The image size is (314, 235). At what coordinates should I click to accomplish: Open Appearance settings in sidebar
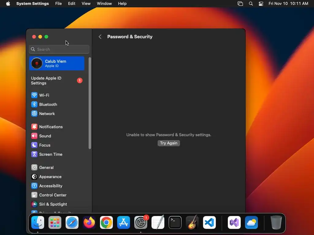[x=57, y=177]
